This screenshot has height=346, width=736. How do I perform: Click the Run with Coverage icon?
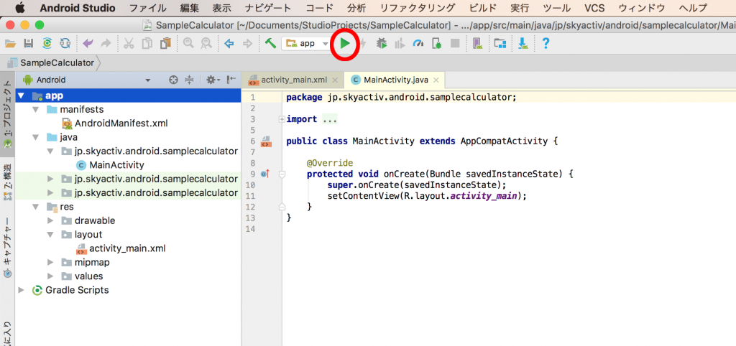[x=400, y=44]
